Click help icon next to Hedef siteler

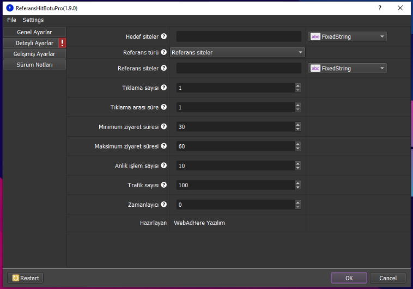pos(164,37)
